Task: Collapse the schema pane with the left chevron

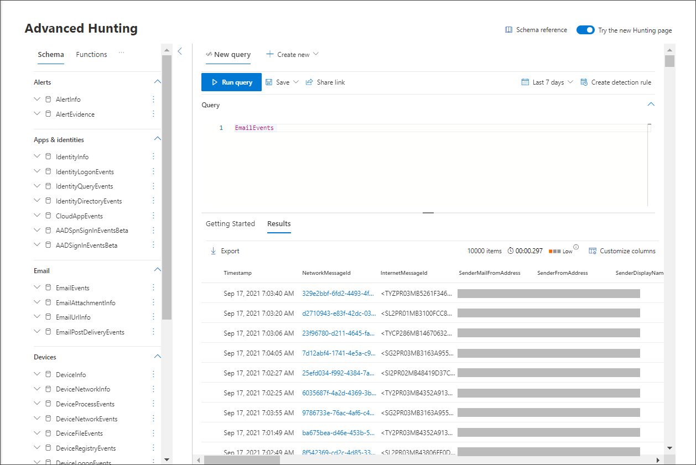Action: click(x=180, y=51)
